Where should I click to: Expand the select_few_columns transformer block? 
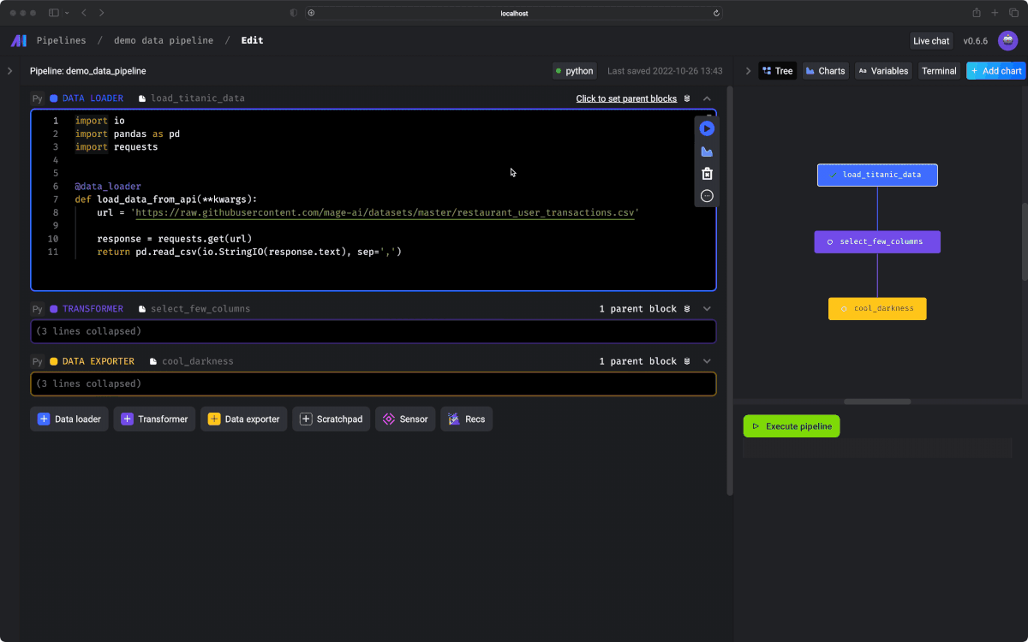click(x=707, y=309)
